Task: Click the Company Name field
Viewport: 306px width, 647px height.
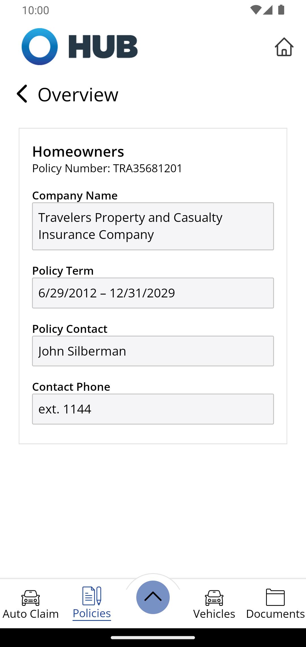Action: coord(153,226)
